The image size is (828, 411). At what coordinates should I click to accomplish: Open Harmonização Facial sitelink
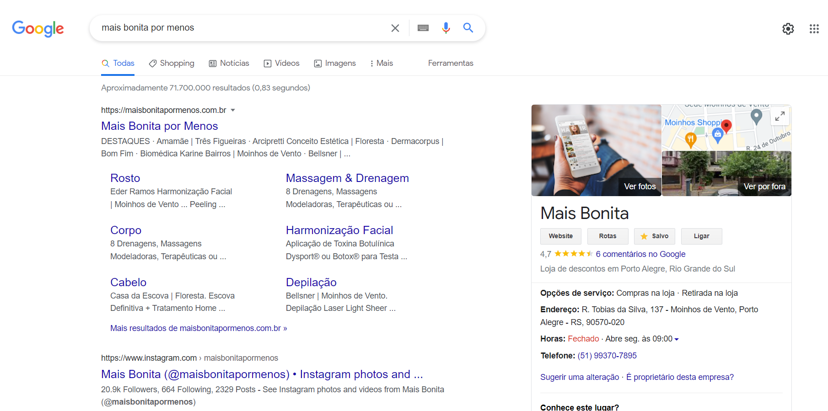(339, 230)
